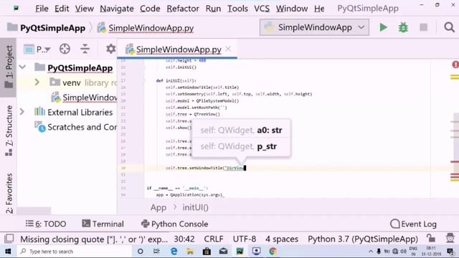Select PyQtSimpleApp root folder in tree
This screenshot has width=459, height=258.
[80, 68]
